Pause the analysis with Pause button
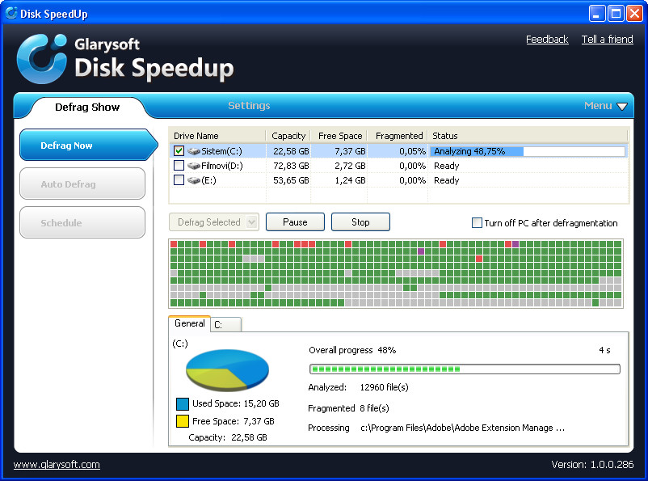The width and height of the screenshot is (648, 481). pos(295,222)
